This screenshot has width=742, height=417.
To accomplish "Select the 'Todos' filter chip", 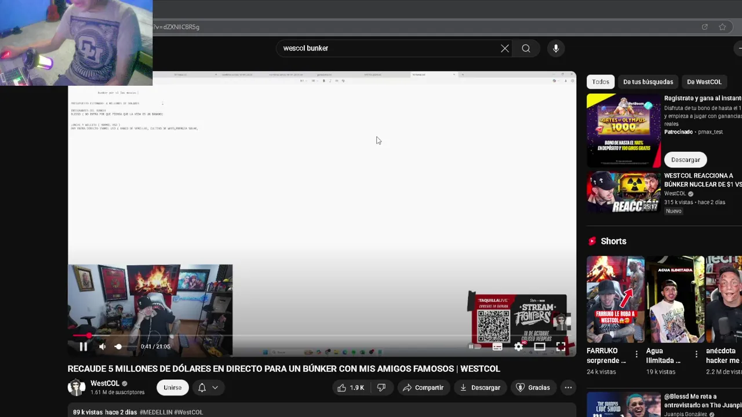I will pos(601,82).
